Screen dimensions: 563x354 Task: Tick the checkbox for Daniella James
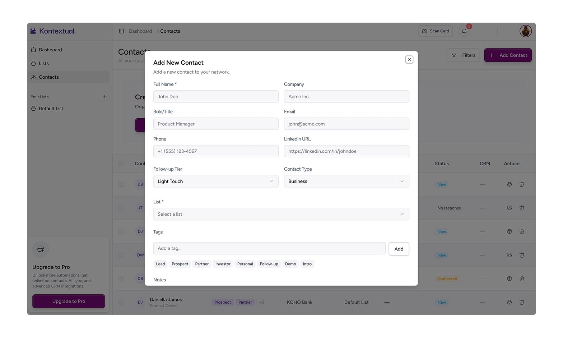pos(121,302)
